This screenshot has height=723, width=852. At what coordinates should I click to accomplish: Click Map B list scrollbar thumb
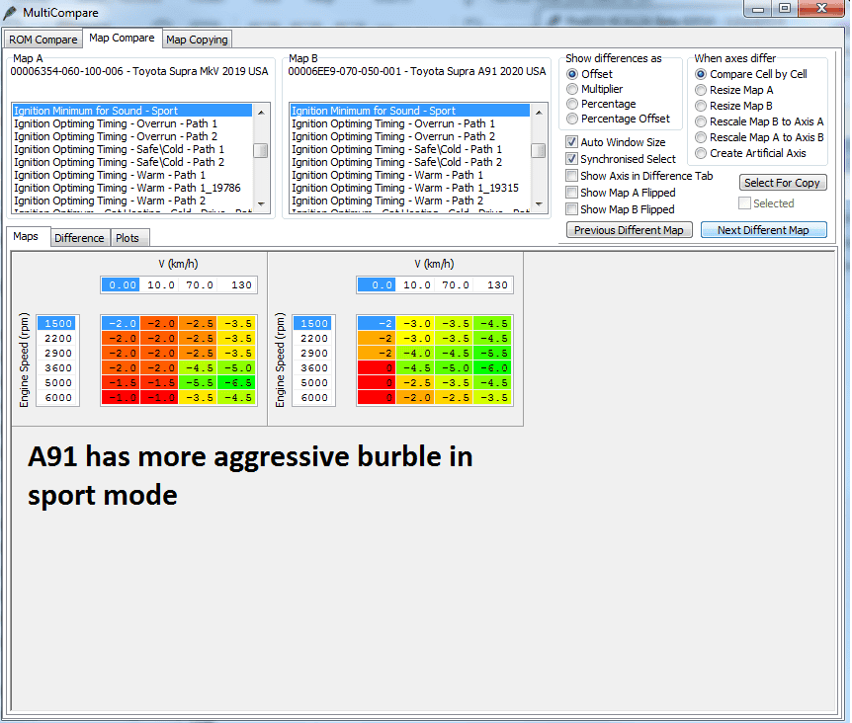539,150
